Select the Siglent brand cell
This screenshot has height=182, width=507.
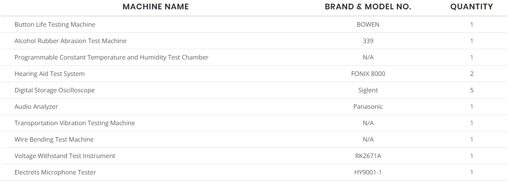point(368,91)
